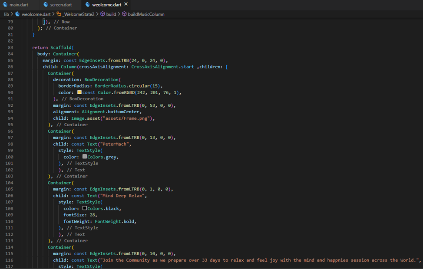Click Alignment.bottomCenter on line 93

coord(111,112)
